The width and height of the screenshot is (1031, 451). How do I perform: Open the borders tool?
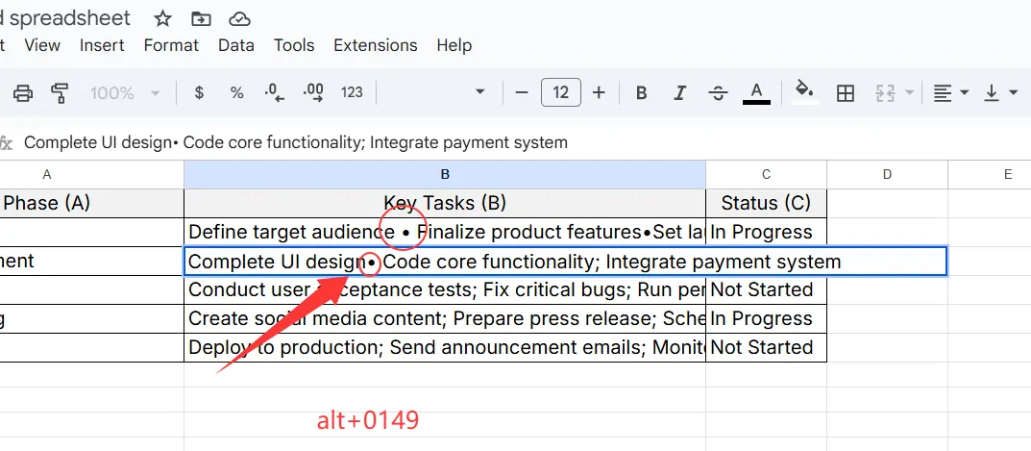coord(846,92)
